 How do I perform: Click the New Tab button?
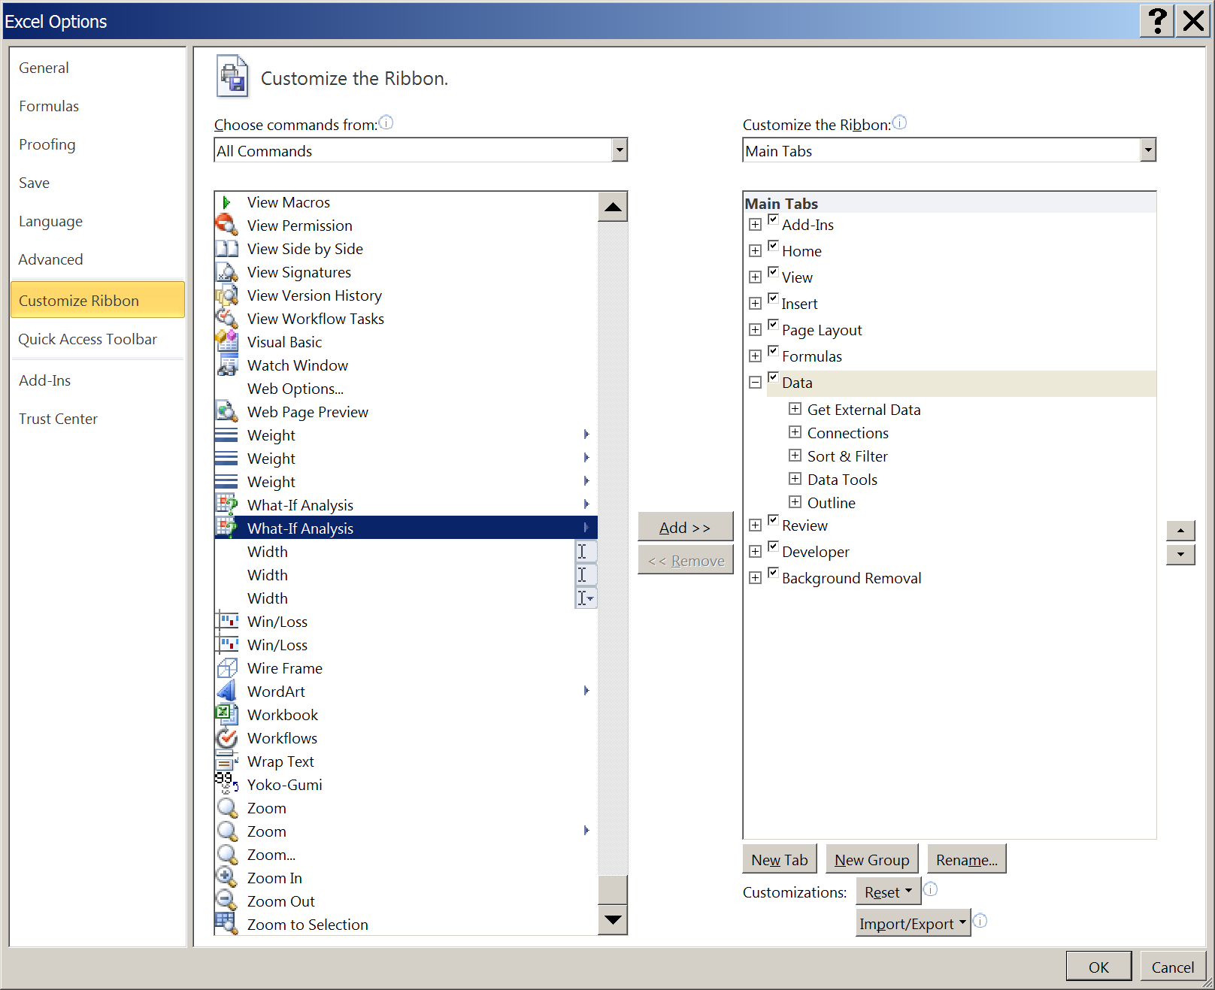[780, 860]
